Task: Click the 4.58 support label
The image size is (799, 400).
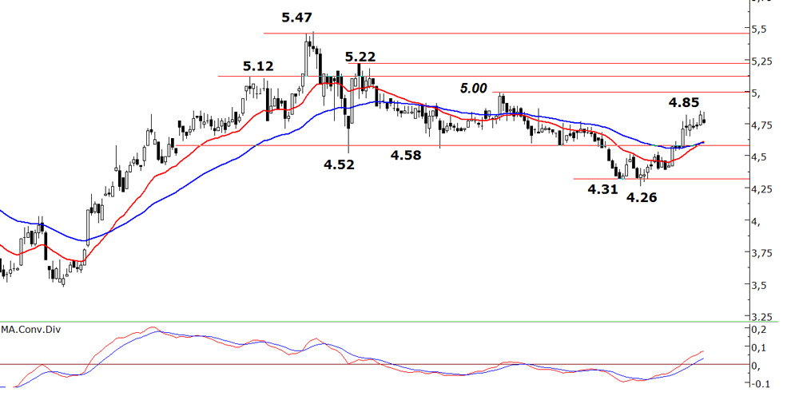Action: pos(406,155)
